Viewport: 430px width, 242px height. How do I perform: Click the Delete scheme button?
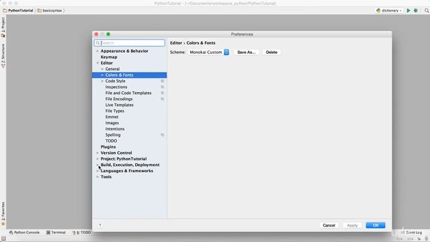point(271,52)
